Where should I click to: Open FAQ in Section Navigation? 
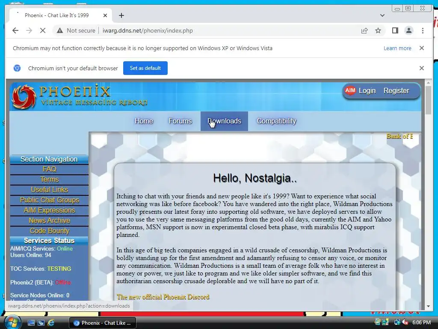(x=50, y=169)
